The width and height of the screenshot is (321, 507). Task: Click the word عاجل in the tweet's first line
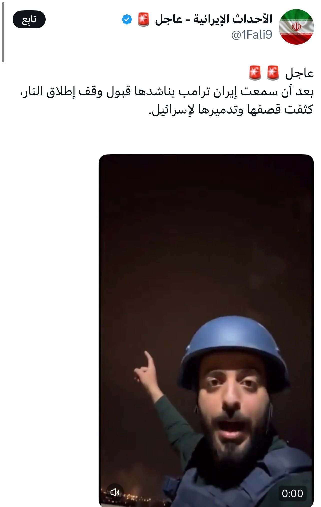pos(299,73)
